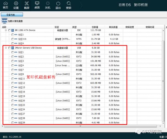Tick the checkbox for 分区3 D:

13,39
